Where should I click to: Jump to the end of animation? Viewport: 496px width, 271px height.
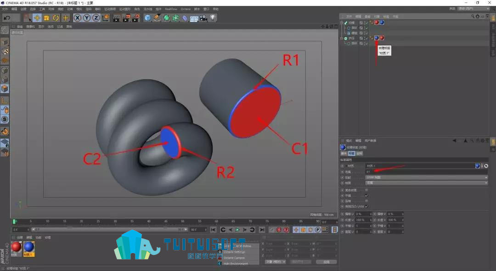coord(262,230)
